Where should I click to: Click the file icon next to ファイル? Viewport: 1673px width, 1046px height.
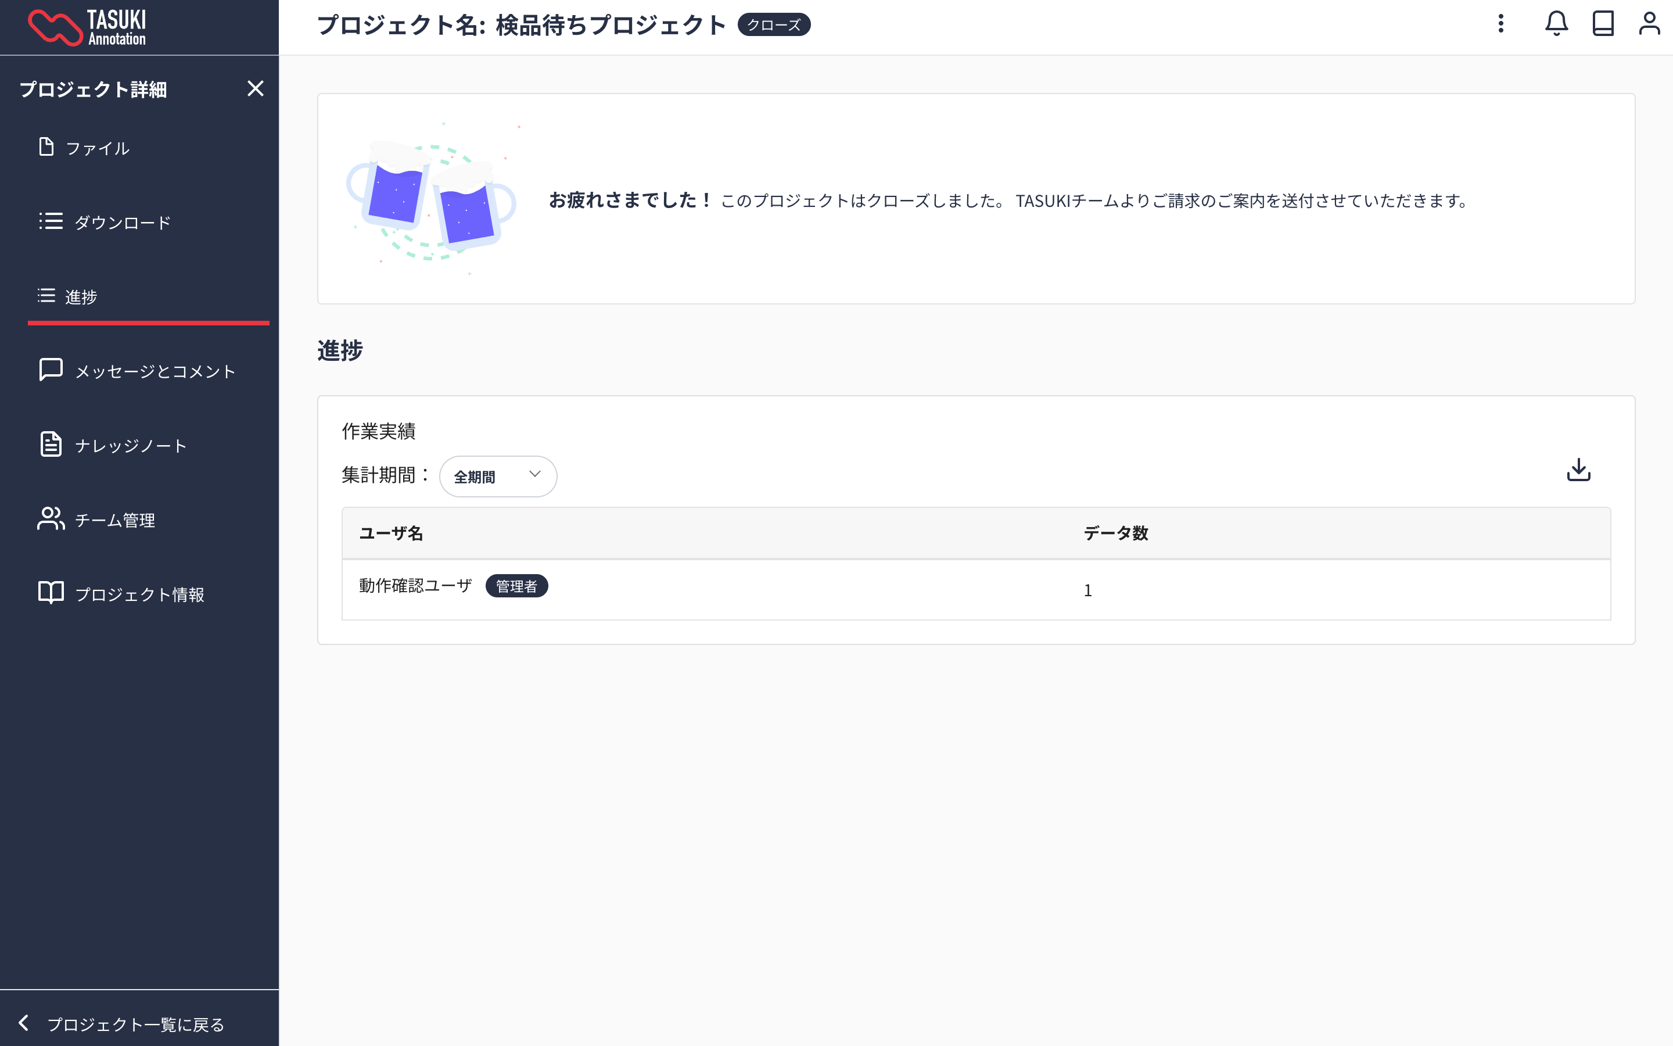point(46,148)
